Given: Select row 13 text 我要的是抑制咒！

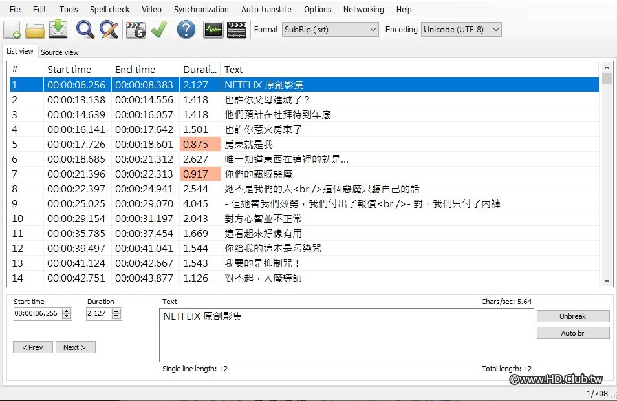Looking at the screenshot, I should pos(263,263).
